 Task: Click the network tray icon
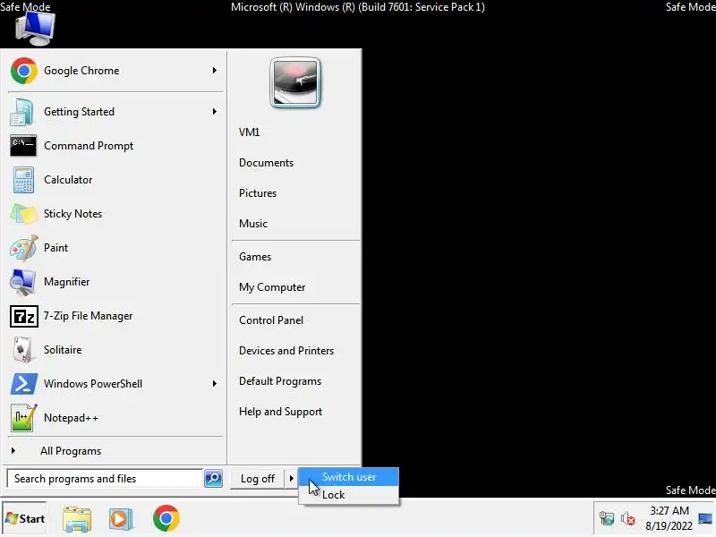tap(607, 519)
